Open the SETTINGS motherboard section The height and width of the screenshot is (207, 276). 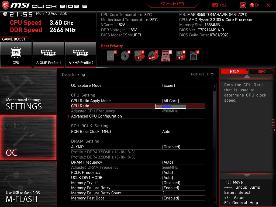click(x=28, y=91)
